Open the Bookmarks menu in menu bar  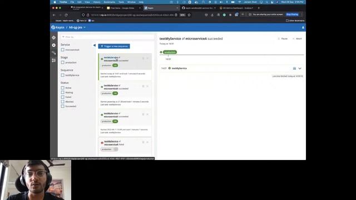(x=110, y=2)
